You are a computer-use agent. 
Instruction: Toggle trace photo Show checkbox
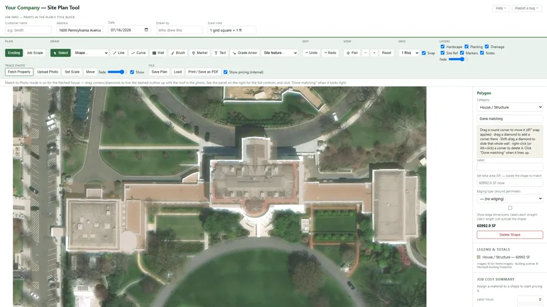point(132,72)
